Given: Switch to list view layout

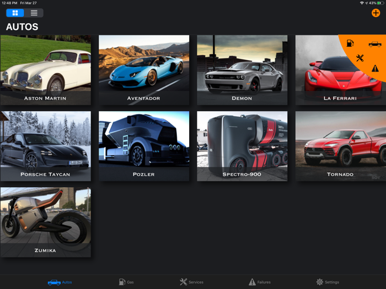Looking at the screenshot, I should pos(34,13).
